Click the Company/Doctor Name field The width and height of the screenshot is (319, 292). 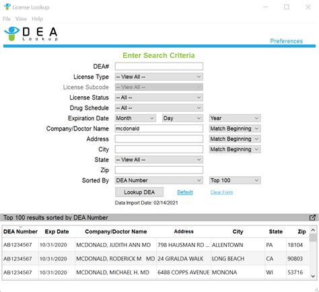pyautogui.click(x=159, y=129)
